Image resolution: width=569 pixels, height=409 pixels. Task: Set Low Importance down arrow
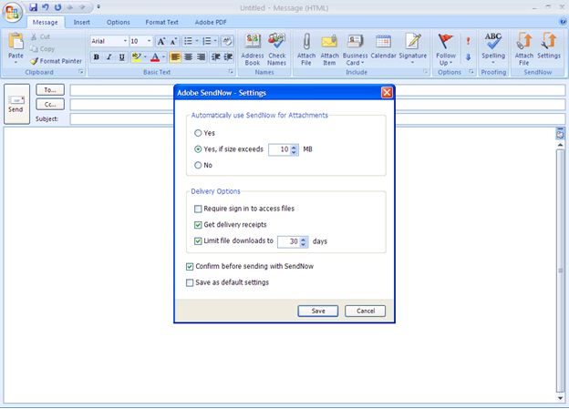pos(468,57)
